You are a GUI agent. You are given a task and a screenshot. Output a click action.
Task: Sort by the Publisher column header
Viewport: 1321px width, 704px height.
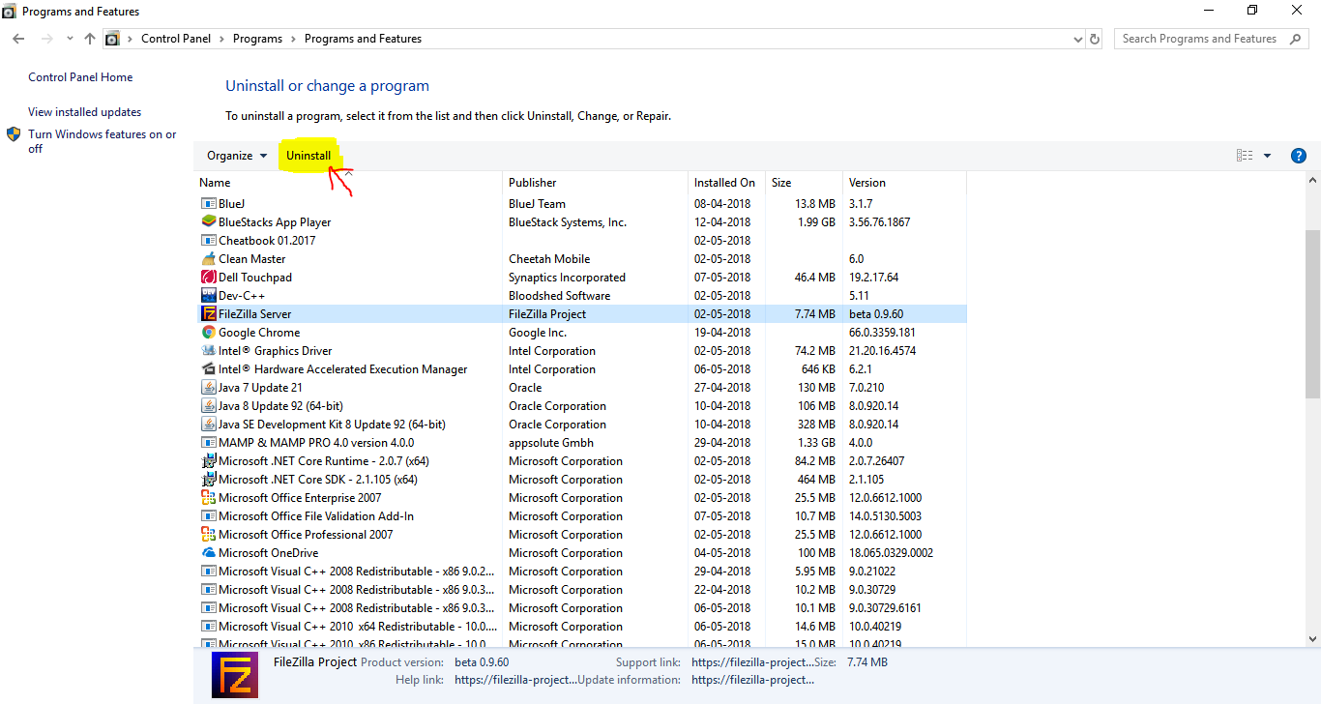click(595, 183)
